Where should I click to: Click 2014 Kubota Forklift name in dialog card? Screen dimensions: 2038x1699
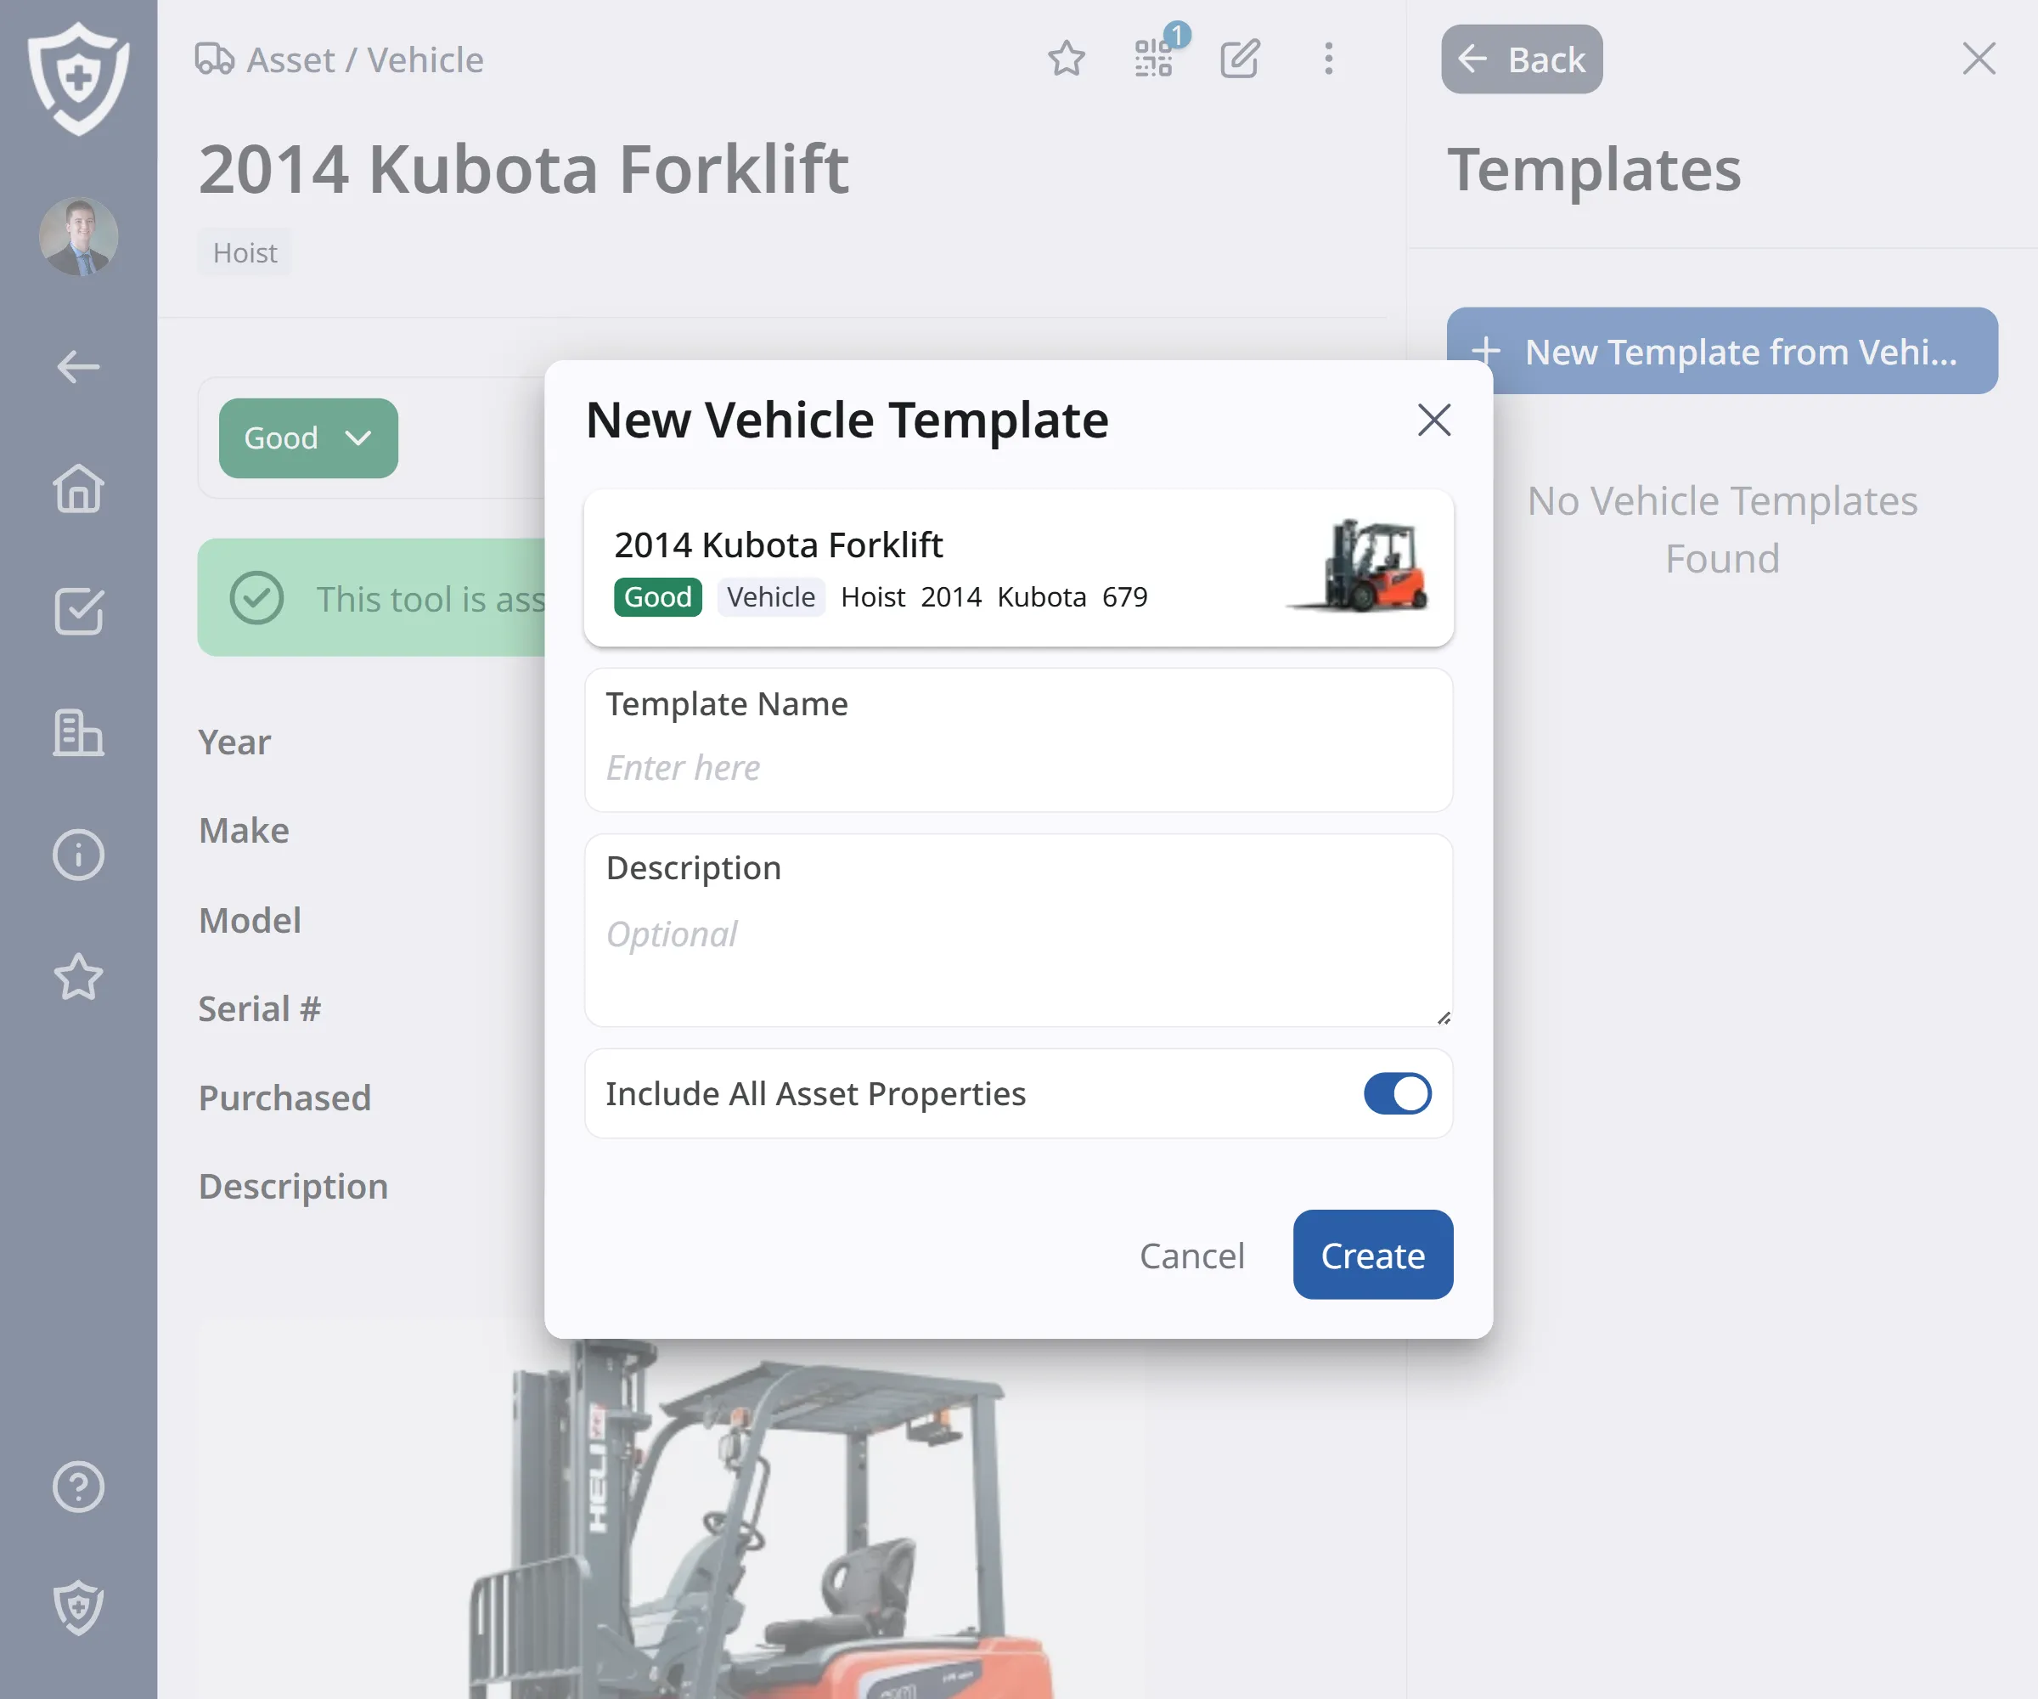coord(779,545)
